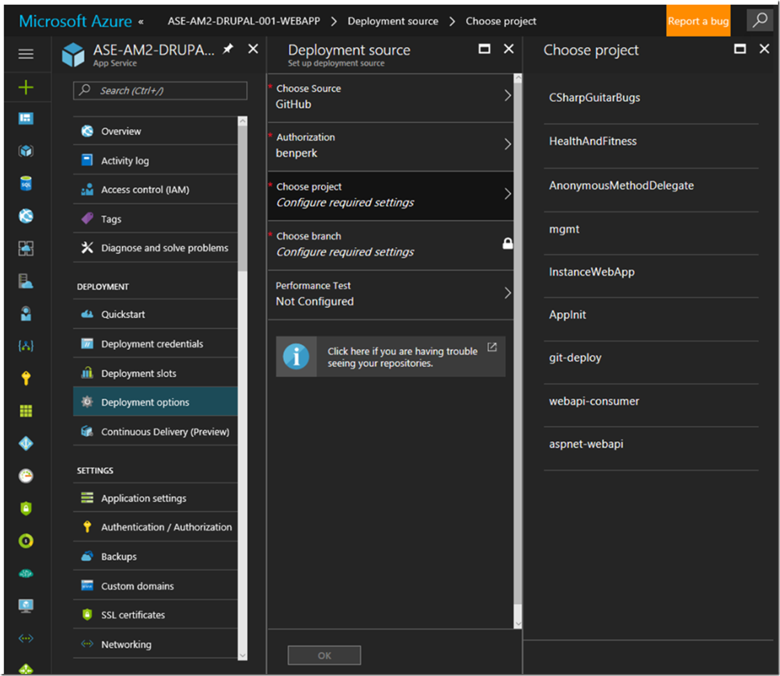Click the yellow key icon in left sidebar
Viewport: 780px width, 676px height.
click(x=26, y=378)
